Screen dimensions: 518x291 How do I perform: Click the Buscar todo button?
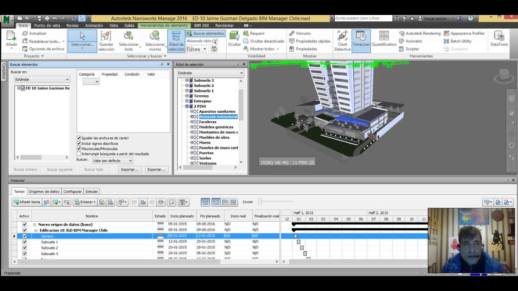93,170
